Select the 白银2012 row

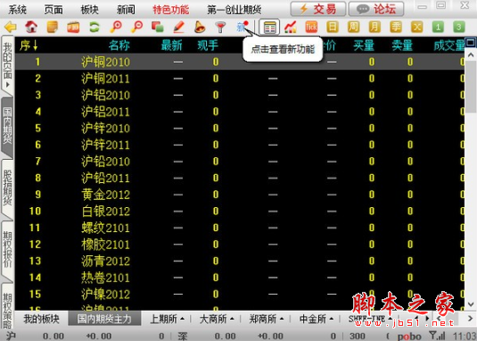pyautogui.click(x=240, y=211)
